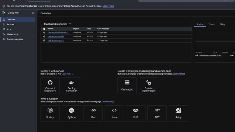Click the Region column header
This screenshot has height=132, width=235.
point(76,29)
